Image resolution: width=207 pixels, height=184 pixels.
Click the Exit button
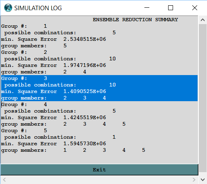[99, 170]
